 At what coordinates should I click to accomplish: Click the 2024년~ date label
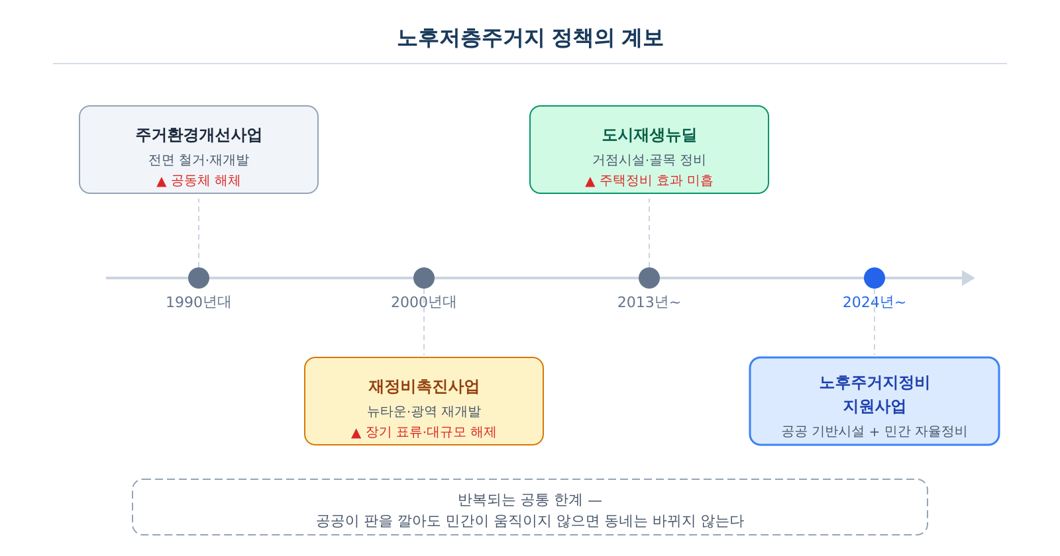coord(874,302)
